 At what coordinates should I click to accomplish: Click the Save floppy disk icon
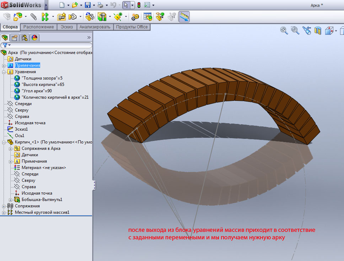tap(88, 5)
